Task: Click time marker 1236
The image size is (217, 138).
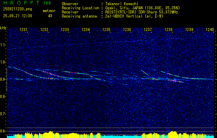Action: pyautogui.click(x=127, y=29)
